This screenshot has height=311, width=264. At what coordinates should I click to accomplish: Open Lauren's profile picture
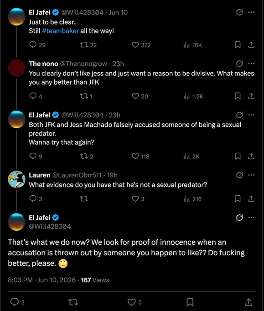click(x=16, y=179)
